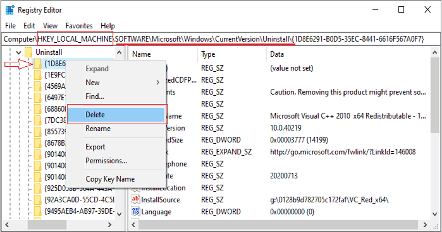The height and width of the screenshot is (232, 442).
Task: Click tree pane scroll left arrow
Action: click(8, 224)
